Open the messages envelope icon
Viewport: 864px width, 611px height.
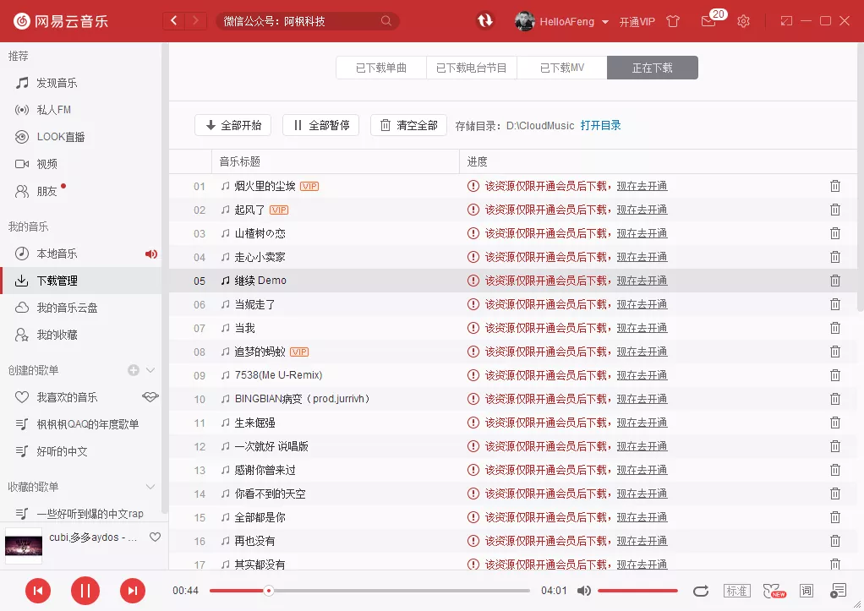708,21
